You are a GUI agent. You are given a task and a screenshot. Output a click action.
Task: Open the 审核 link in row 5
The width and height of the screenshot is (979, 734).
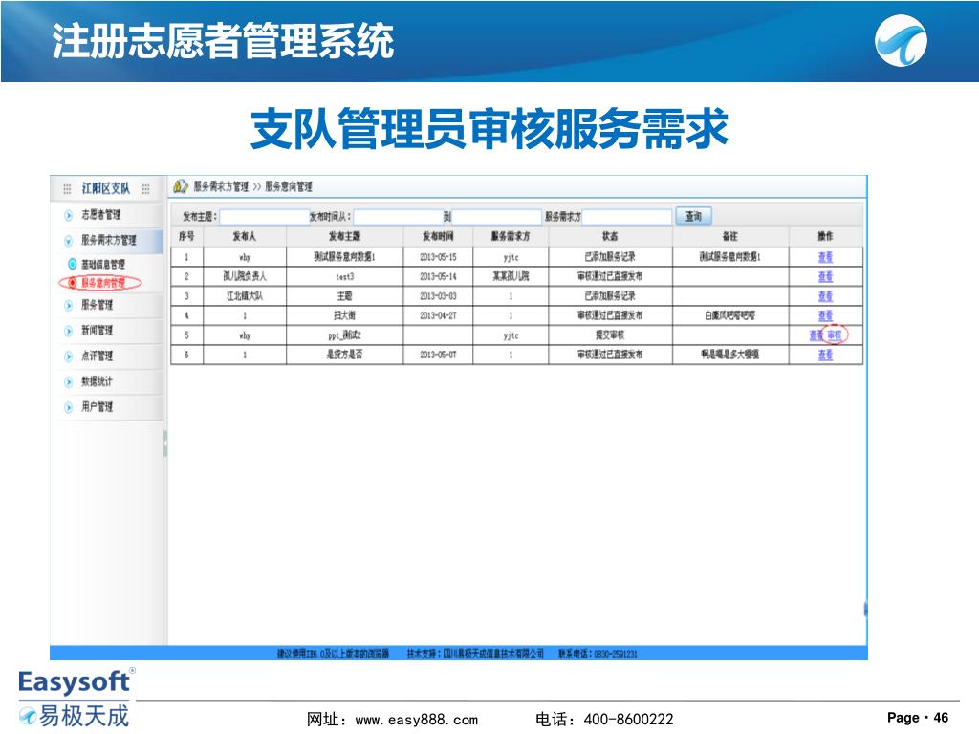tap(835, 335)
